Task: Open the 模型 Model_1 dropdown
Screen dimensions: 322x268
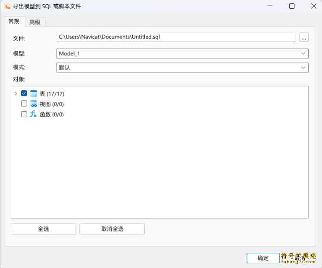Action: pyautogui.click(x=182, y=53)
